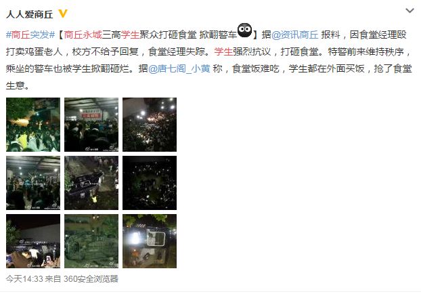Click the red 学生 before 强烈抗议
The width and height of the screenshot is (421, 294).
(223, 51)
